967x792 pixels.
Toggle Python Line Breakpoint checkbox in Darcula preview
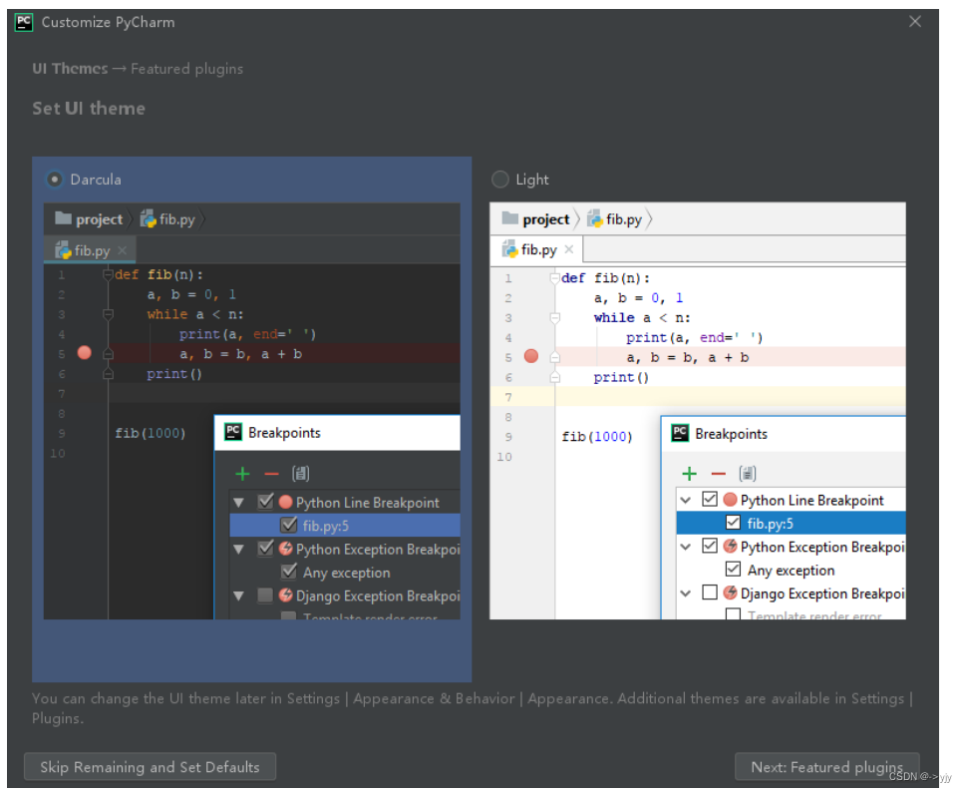tap(266, 502)
